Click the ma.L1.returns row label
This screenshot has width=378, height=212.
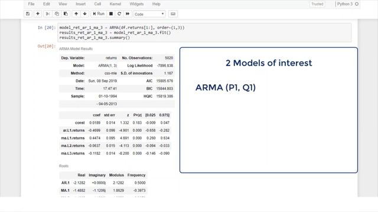73,138
